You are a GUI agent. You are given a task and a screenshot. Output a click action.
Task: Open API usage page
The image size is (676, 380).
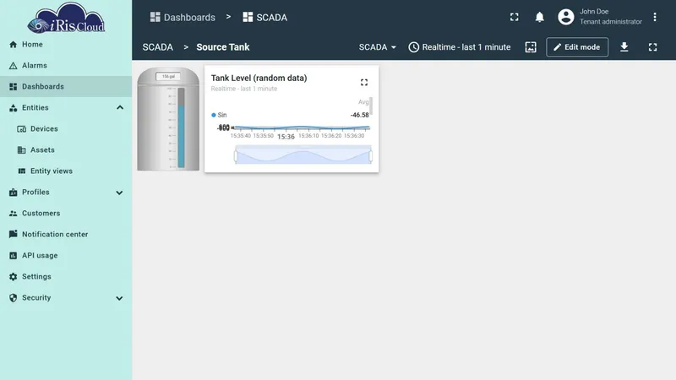coord(66,256)
